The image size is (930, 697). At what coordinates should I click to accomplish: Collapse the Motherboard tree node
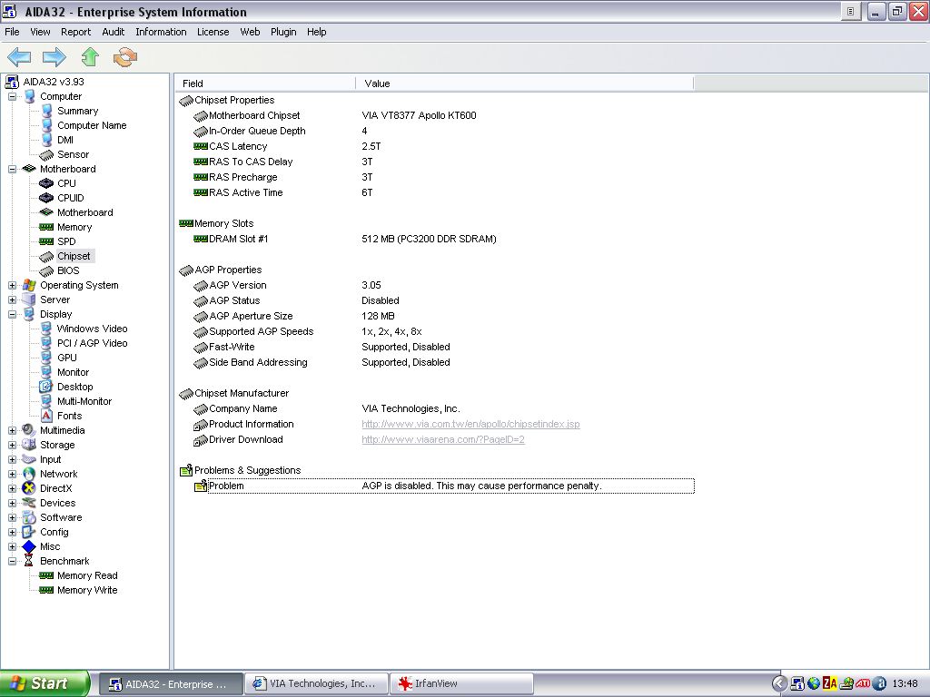click(13, 169)
